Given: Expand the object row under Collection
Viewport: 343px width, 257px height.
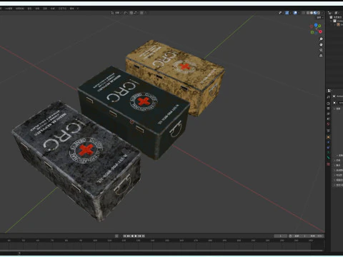Looking at the screenshot, I should (x=335, y=24).
